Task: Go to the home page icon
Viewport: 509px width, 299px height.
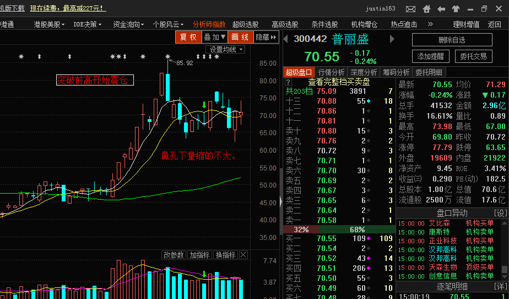Action: tap(426, 9)
